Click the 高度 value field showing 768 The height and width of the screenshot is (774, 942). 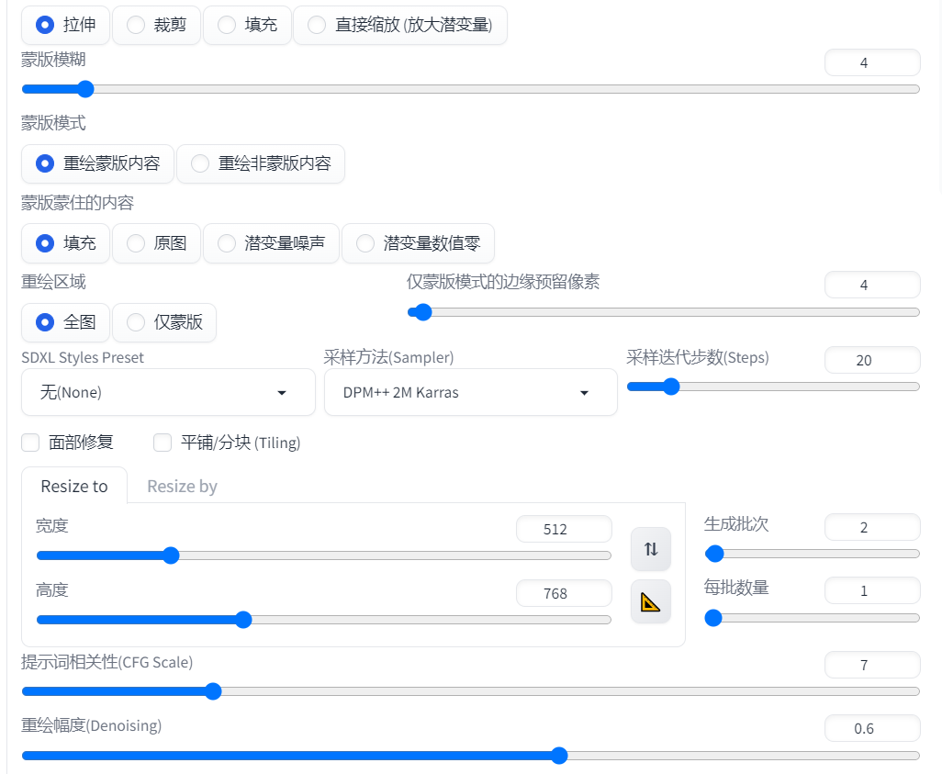(x=564, y=593)
